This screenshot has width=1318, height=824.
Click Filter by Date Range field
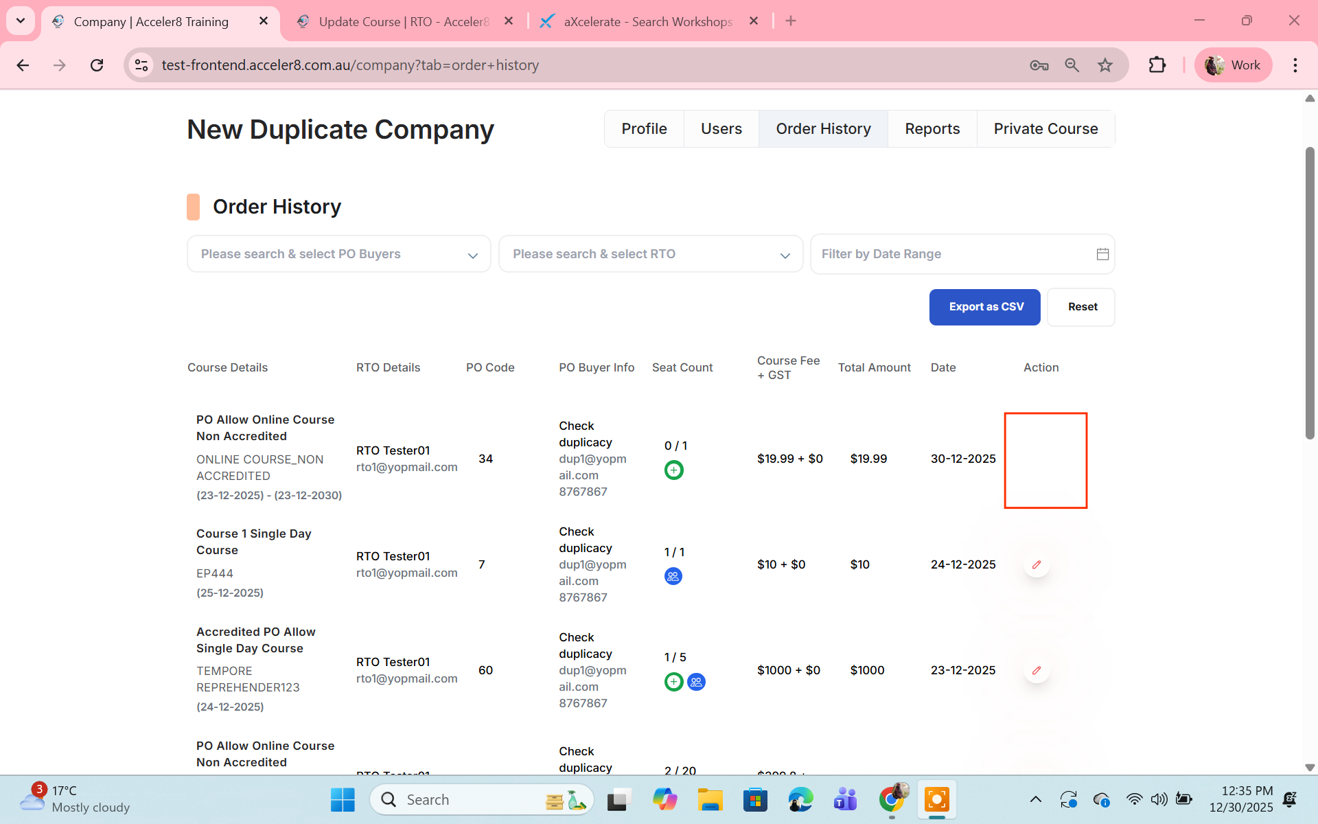(x=951, y=254)
